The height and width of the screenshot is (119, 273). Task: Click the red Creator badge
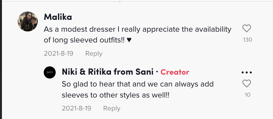tap(175, 72)
